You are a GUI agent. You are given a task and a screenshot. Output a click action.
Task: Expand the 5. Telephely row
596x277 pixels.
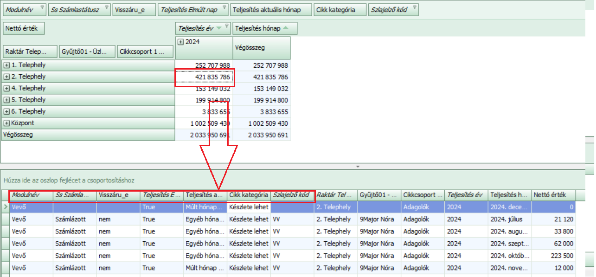pyautogui.click(x=6, y=100)
